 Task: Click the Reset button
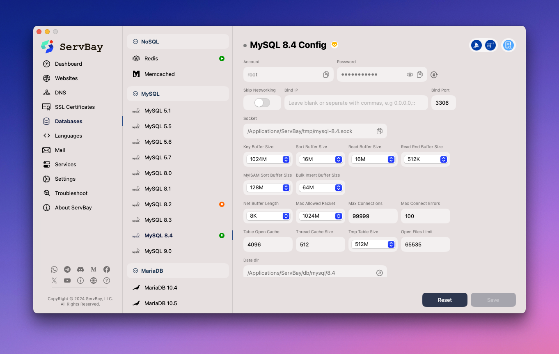(445, 300)
